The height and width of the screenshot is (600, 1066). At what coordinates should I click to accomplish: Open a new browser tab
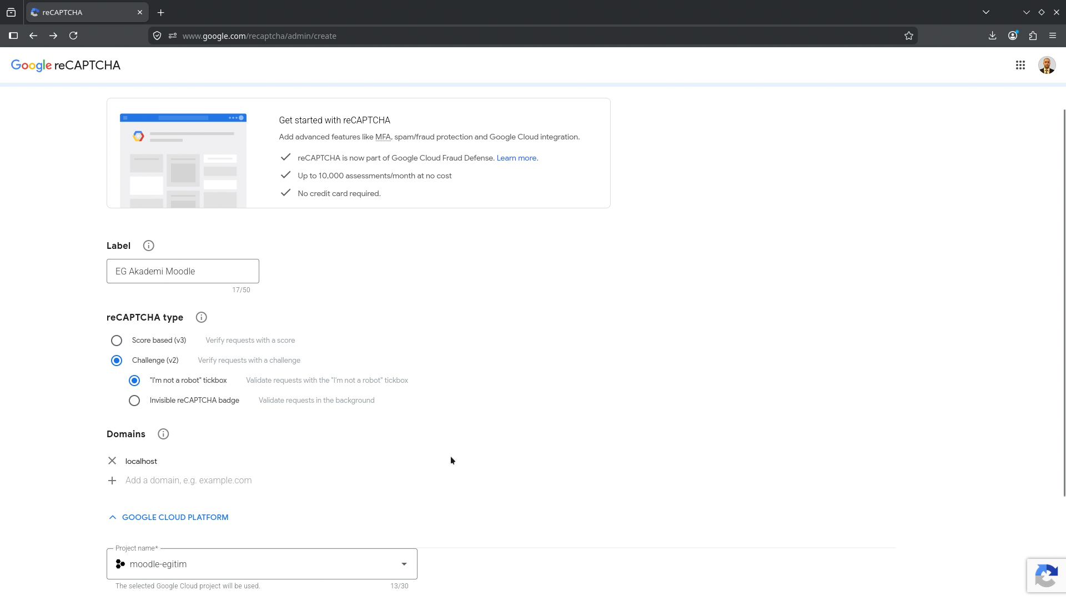point(161,12)
